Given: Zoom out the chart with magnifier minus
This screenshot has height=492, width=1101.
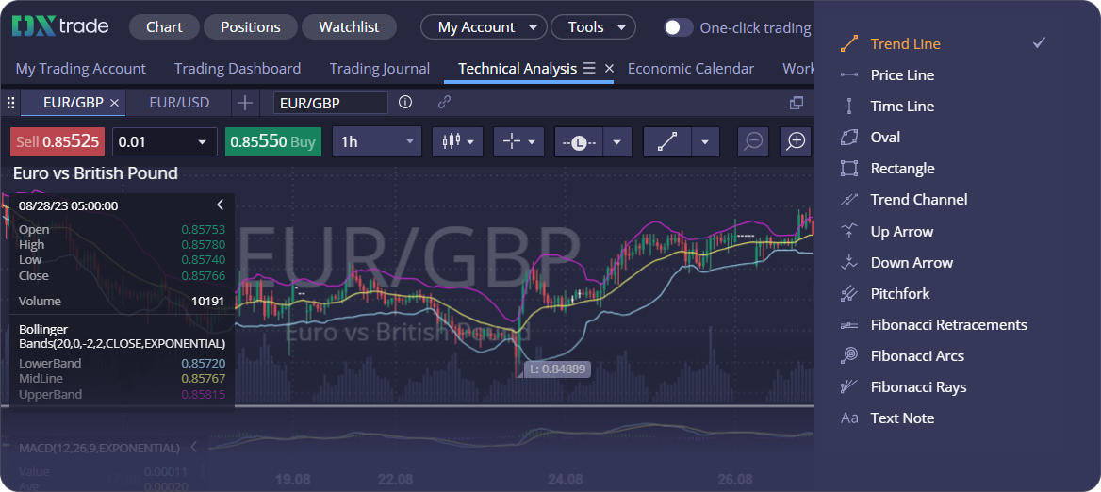Looking at the screenshot, I should pyautogui.click(x=753, y=141).
